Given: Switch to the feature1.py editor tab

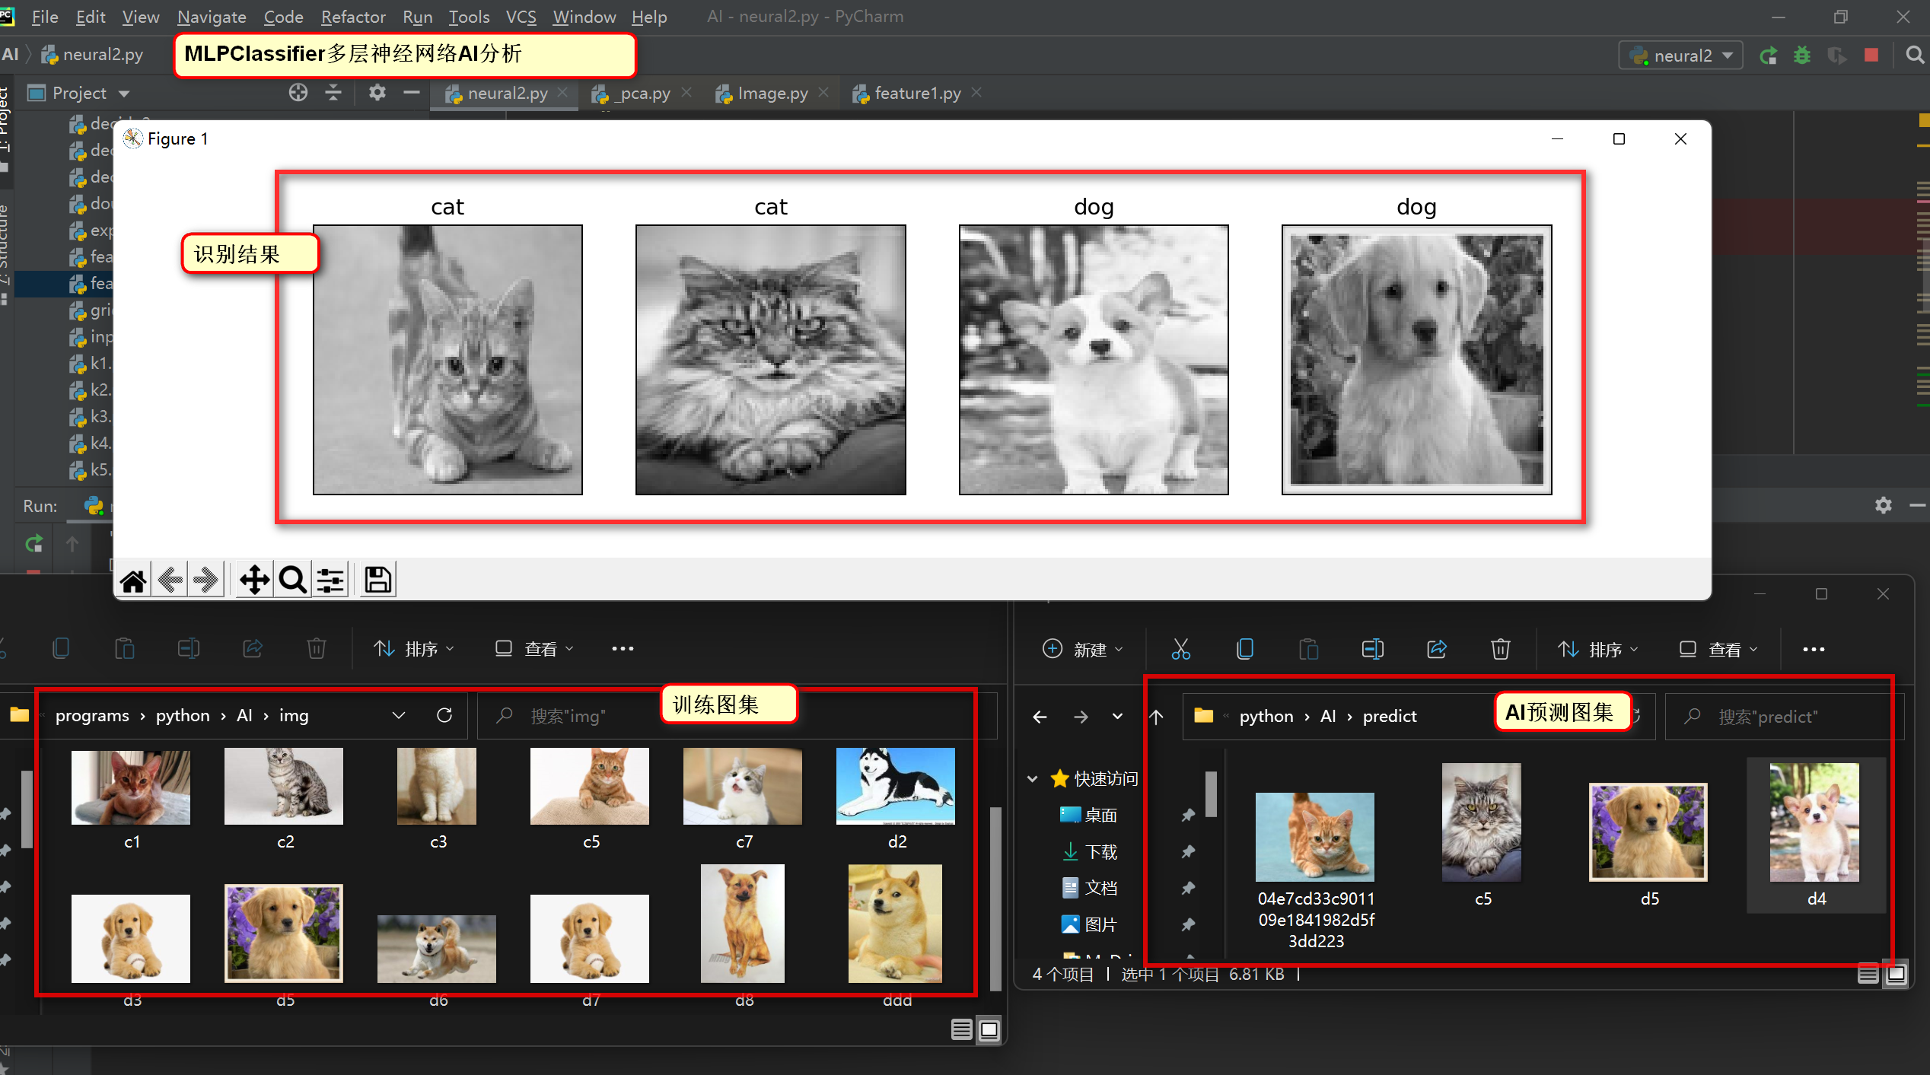Looking at the screenshot, I should (917, 93).
